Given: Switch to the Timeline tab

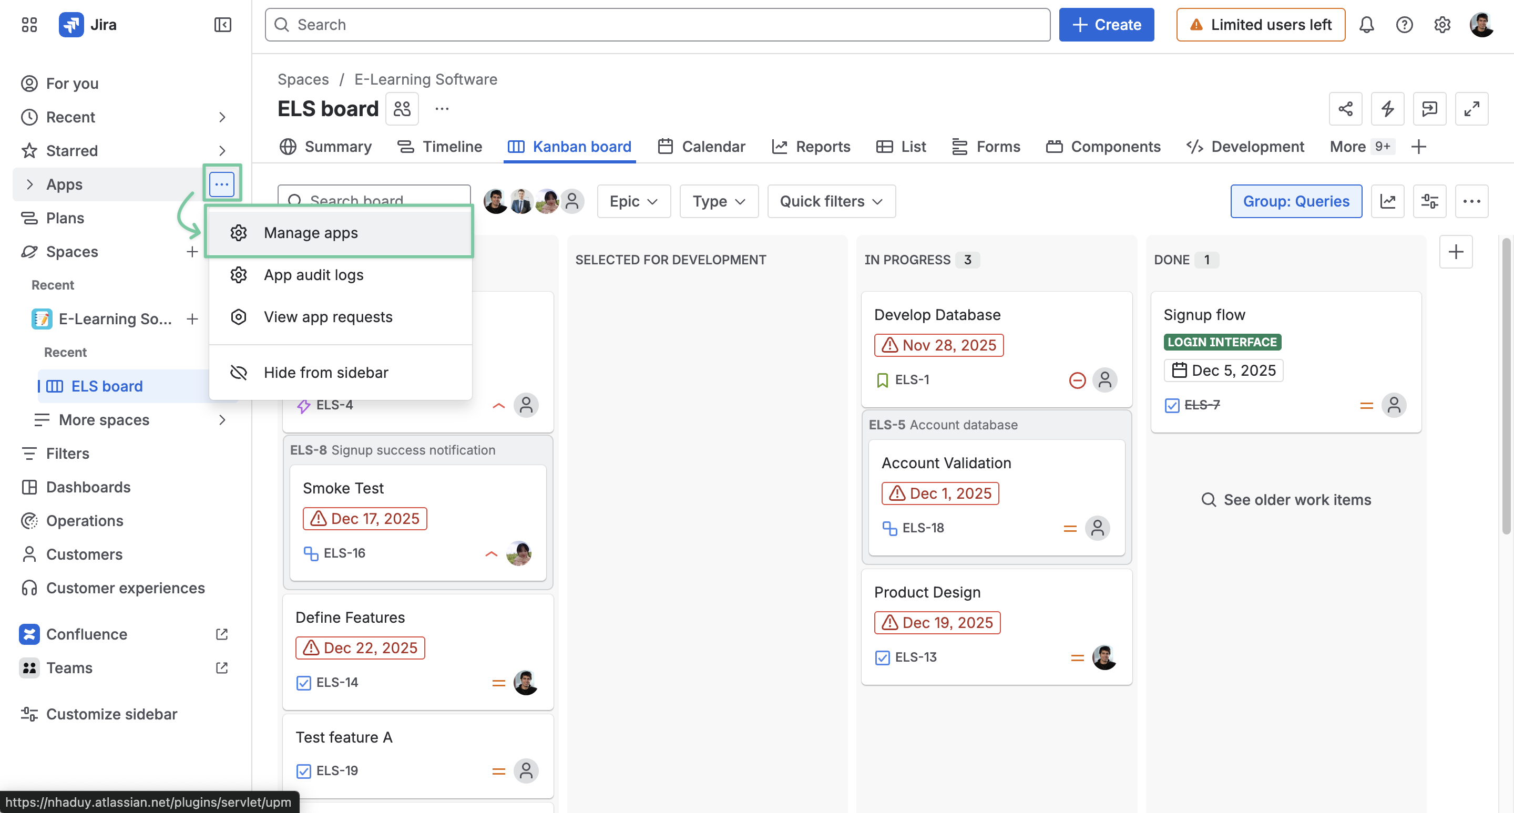Looking at the screenshot, I should [x=439, y=146].
